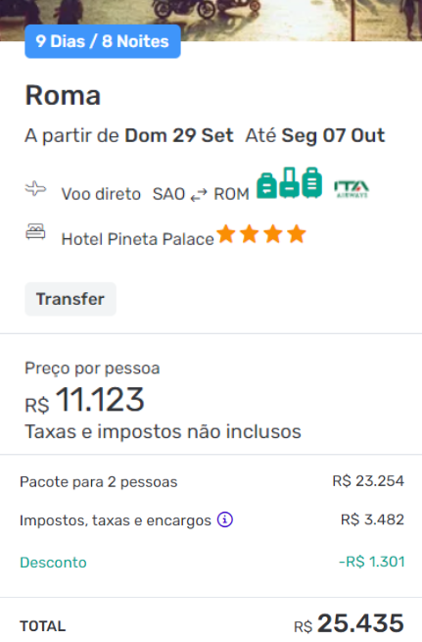Click the middle carry-on luggage icon
This screenshot has height=642, width=422.
pos(290,182)
